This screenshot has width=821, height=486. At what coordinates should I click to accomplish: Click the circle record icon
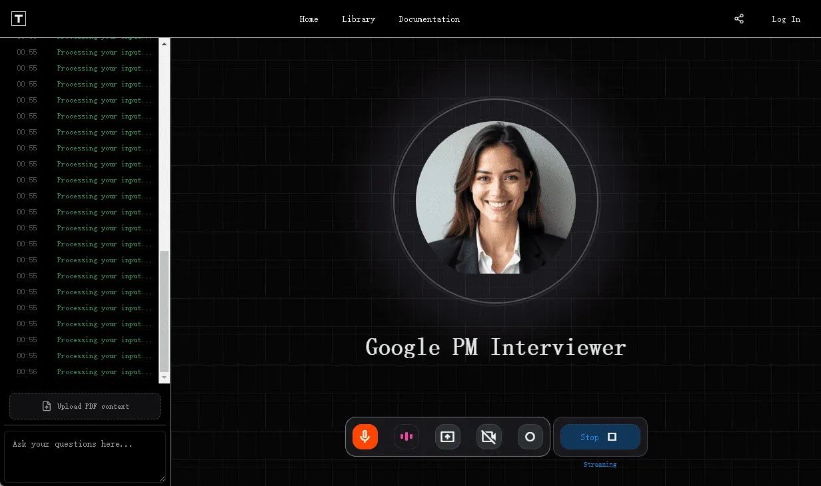(530, 437)
